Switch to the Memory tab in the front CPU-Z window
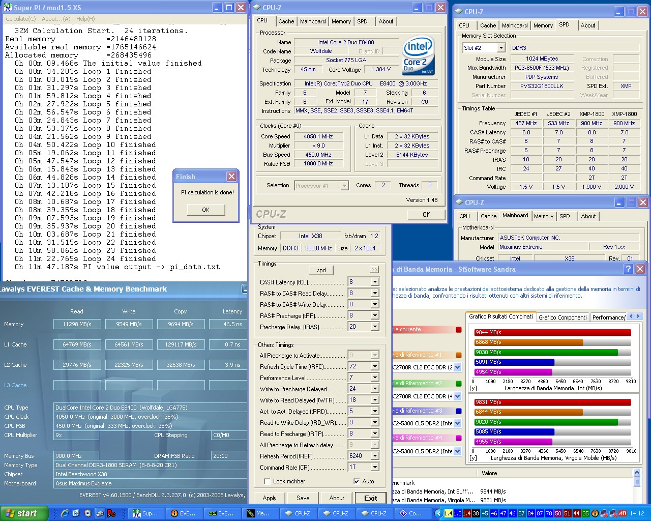 coord(341,21)
